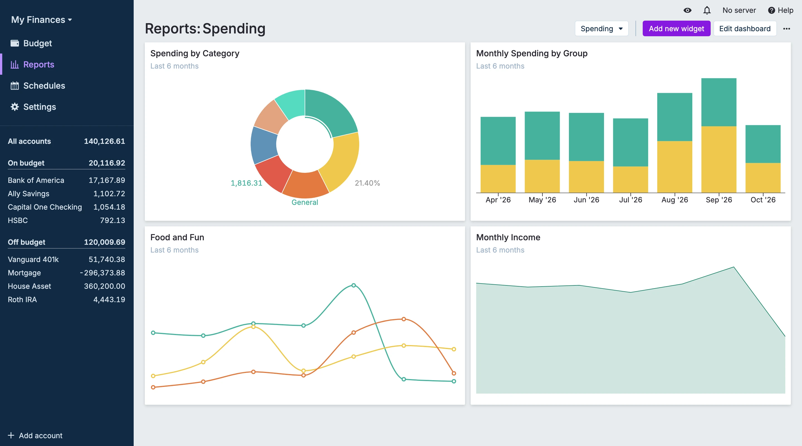Click Add new widget button
Image resolution: width=802 pixels, height=446 pixels.
pos(676,28)
